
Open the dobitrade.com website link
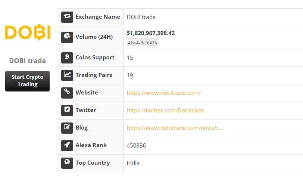coord(163,93)
